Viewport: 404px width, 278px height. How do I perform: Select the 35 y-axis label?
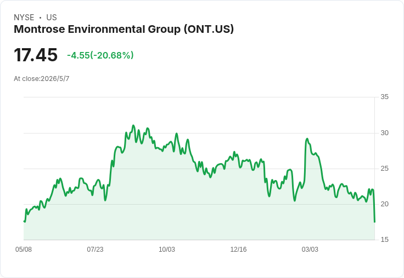[384, 97]
